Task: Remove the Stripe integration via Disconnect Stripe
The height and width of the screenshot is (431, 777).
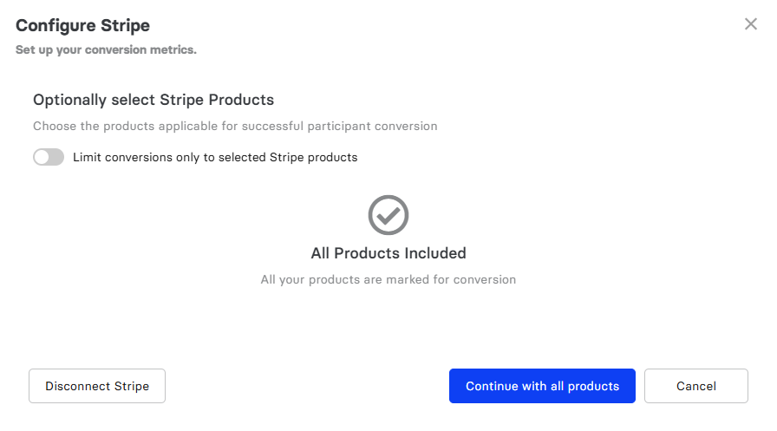Action: pos(97,386)
